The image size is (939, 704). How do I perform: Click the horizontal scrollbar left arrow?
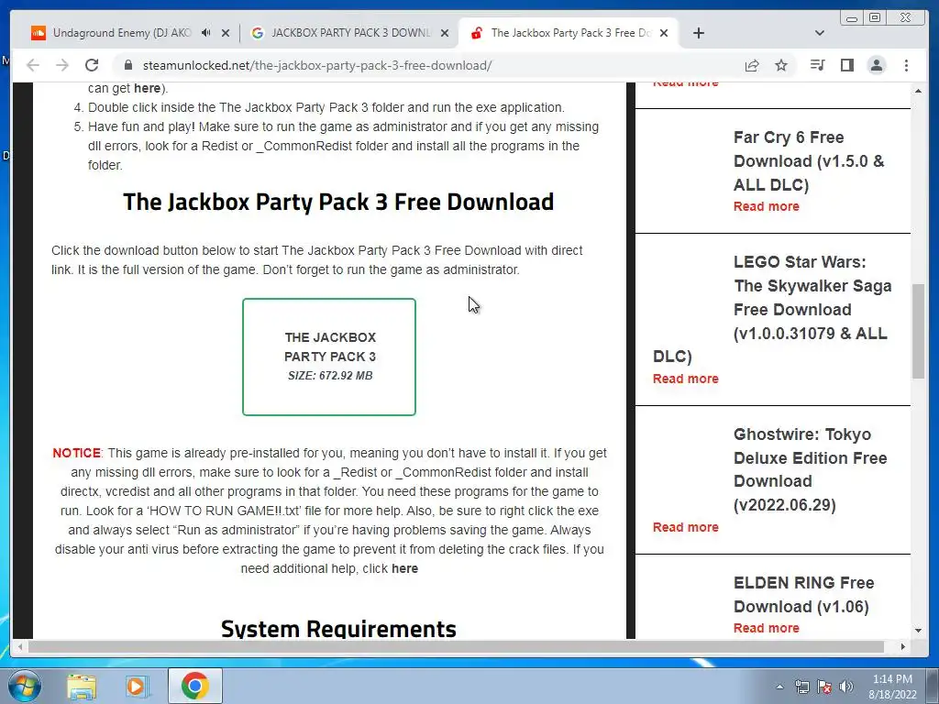tap(20, 646)
